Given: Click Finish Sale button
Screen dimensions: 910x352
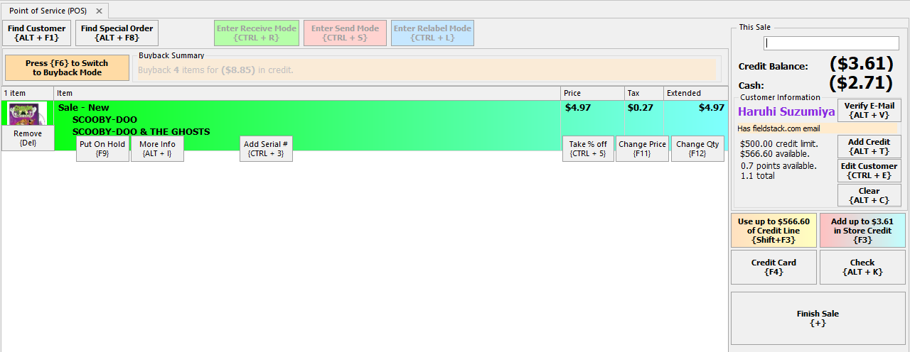Looking at the screenshot, I should pos(818,318).
